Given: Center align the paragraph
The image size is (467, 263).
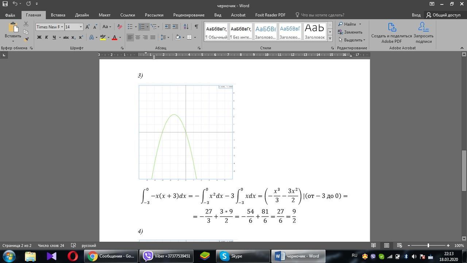Looking at the screenshot, I should tap(138, 37).
